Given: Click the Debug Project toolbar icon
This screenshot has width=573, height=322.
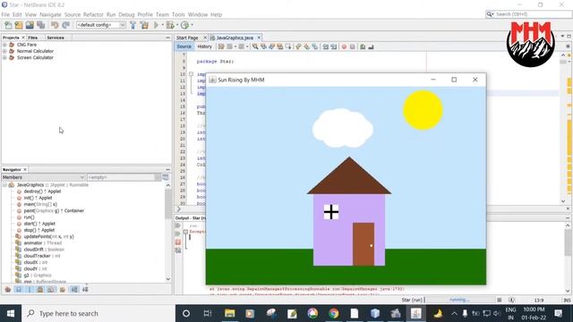Looking at the screenshot, I should (x=170, y=25).
